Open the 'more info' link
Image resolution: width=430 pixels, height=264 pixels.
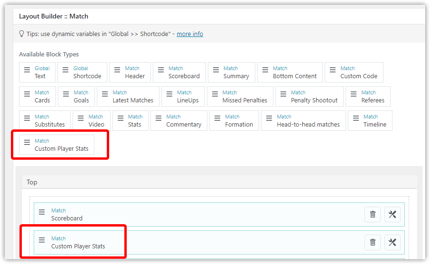pyautogui.click(x=190, y=34)
